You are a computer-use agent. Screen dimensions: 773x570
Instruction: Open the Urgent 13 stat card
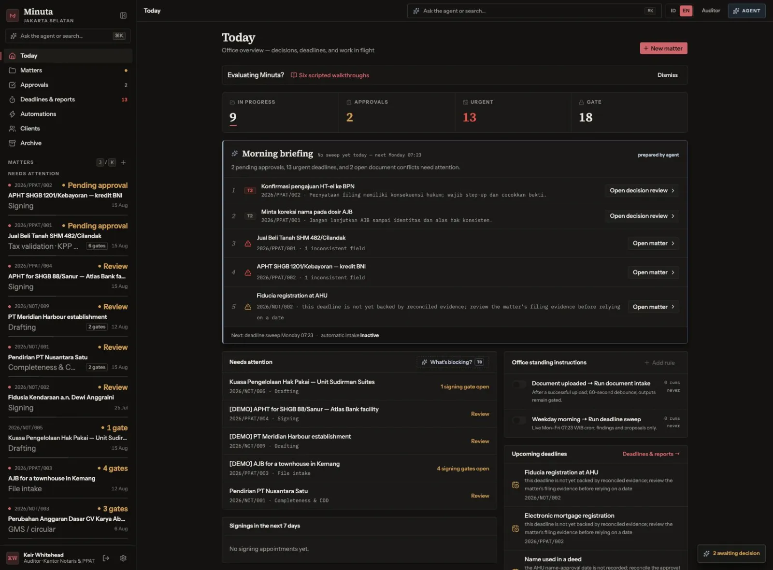pos(513,113)
